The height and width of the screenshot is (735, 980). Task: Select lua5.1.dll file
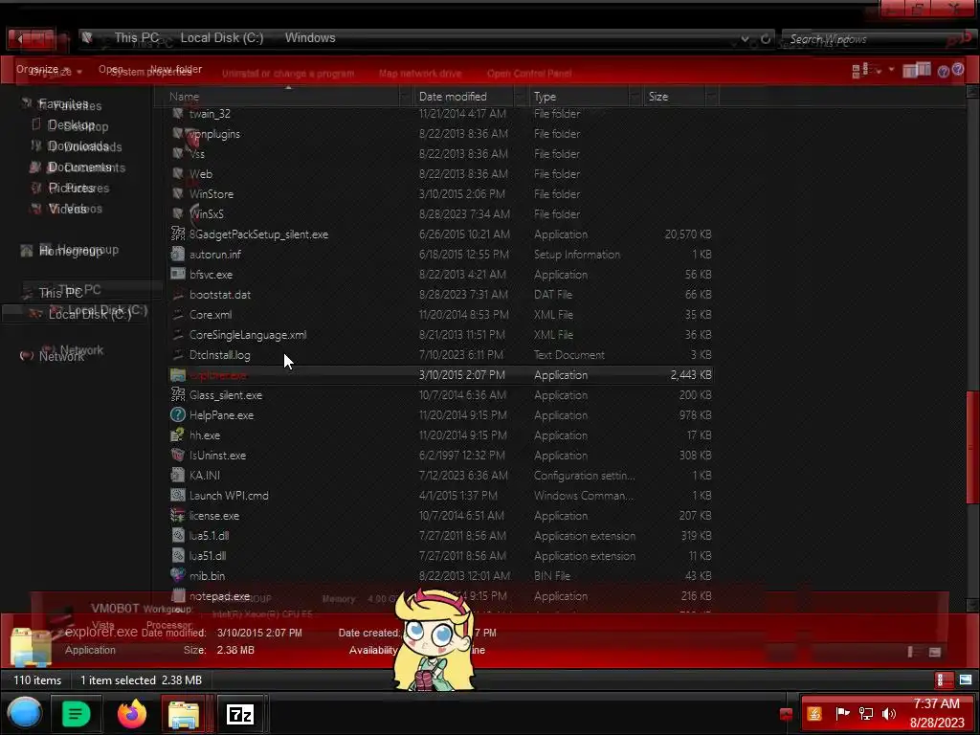(209, 536)
